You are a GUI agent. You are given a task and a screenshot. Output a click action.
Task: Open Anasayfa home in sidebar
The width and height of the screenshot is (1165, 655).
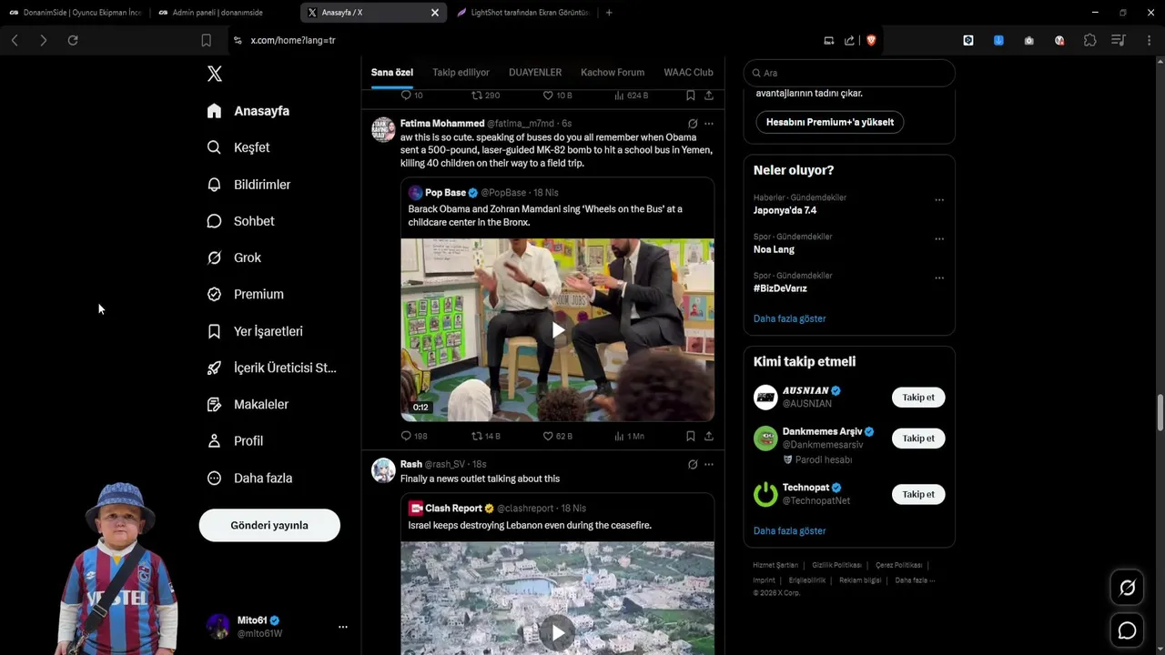click(248, 111)
